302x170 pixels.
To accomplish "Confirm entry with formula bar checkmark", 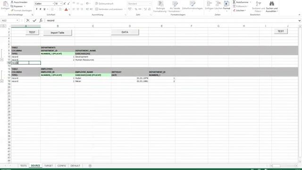I will pyautogui.click(x=34, y=20).
